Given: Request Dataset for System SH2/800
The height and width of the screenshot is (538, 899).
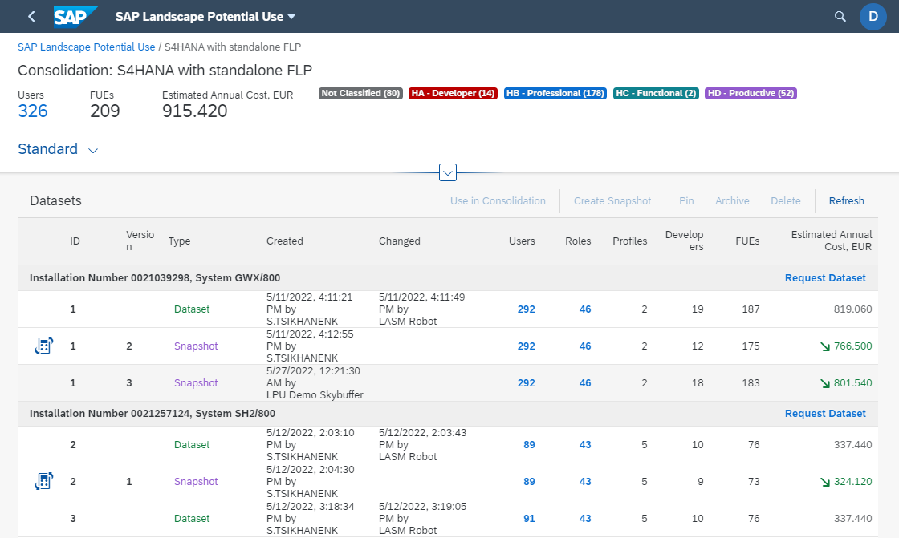Looking at the screenshot, I should click(x=825, y=414).
